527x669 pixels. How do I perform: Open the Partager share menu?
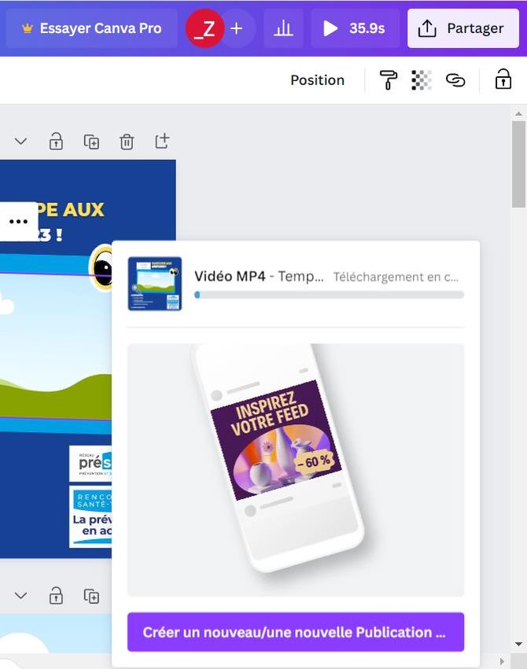coord(463,29)
